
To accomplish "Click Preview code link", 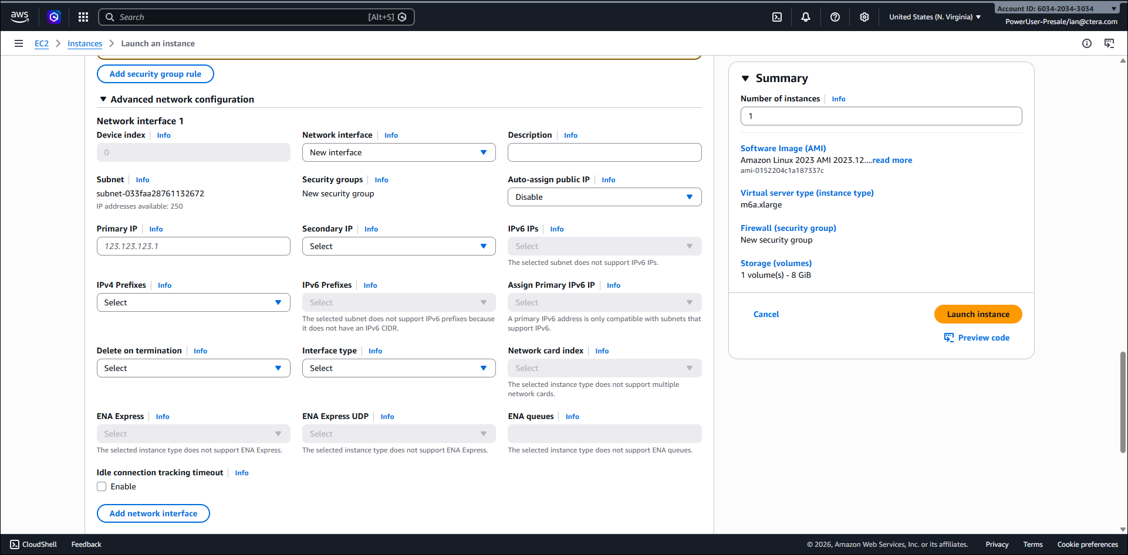I will click(984, 338).
